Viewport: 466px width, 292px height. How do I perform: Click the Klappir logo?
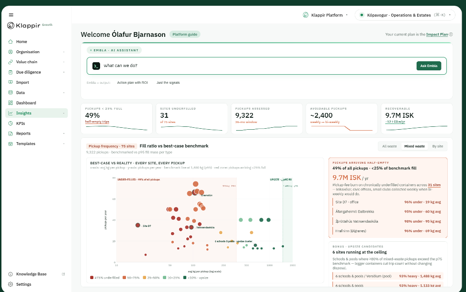coord(24,25)
